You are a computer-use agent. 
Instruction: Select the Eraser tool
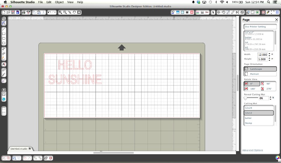[x=4, y=70]
